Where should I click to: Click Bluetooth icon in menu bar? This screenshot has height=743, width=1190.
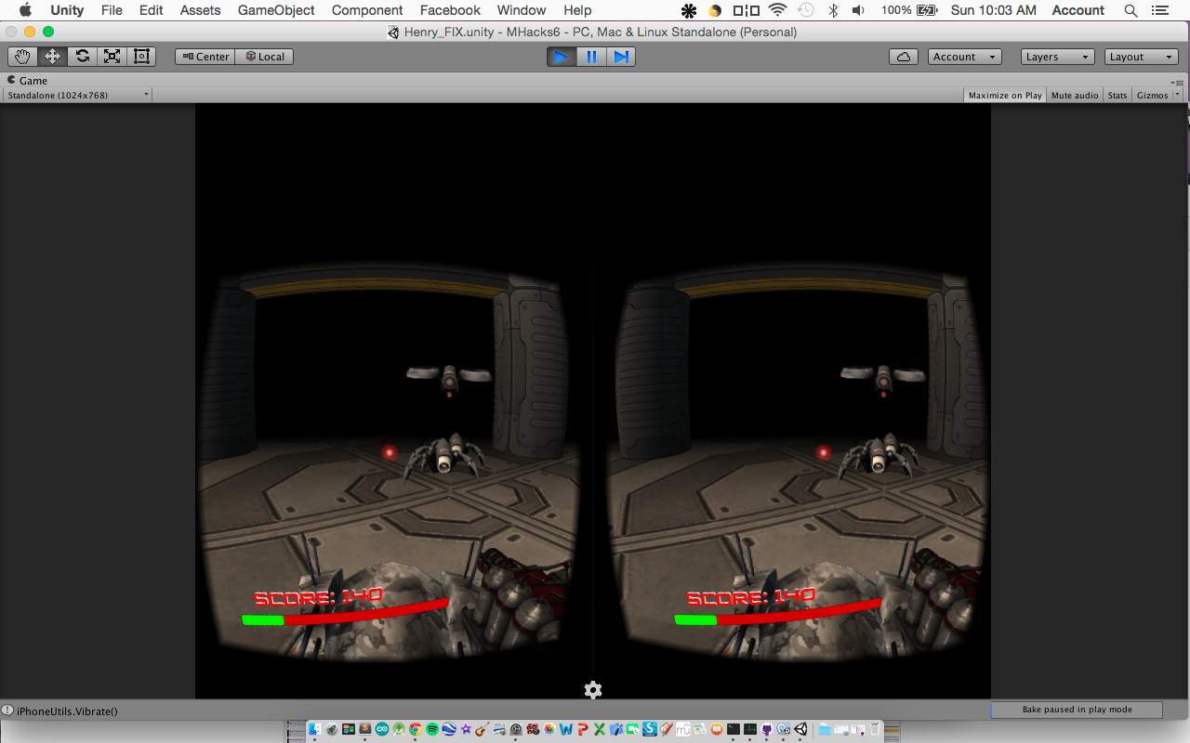click(833, 10)
